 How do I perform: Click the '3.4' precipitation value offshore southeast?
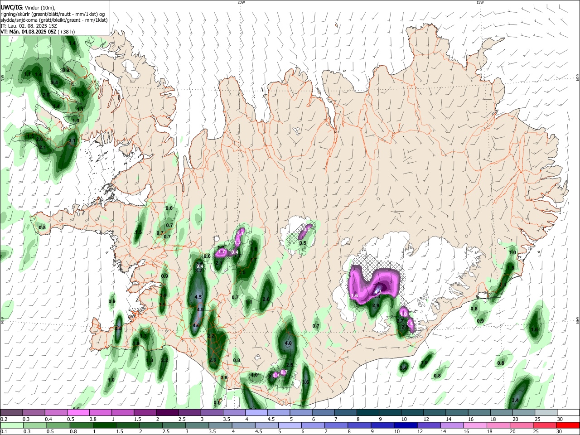(515, 401)
